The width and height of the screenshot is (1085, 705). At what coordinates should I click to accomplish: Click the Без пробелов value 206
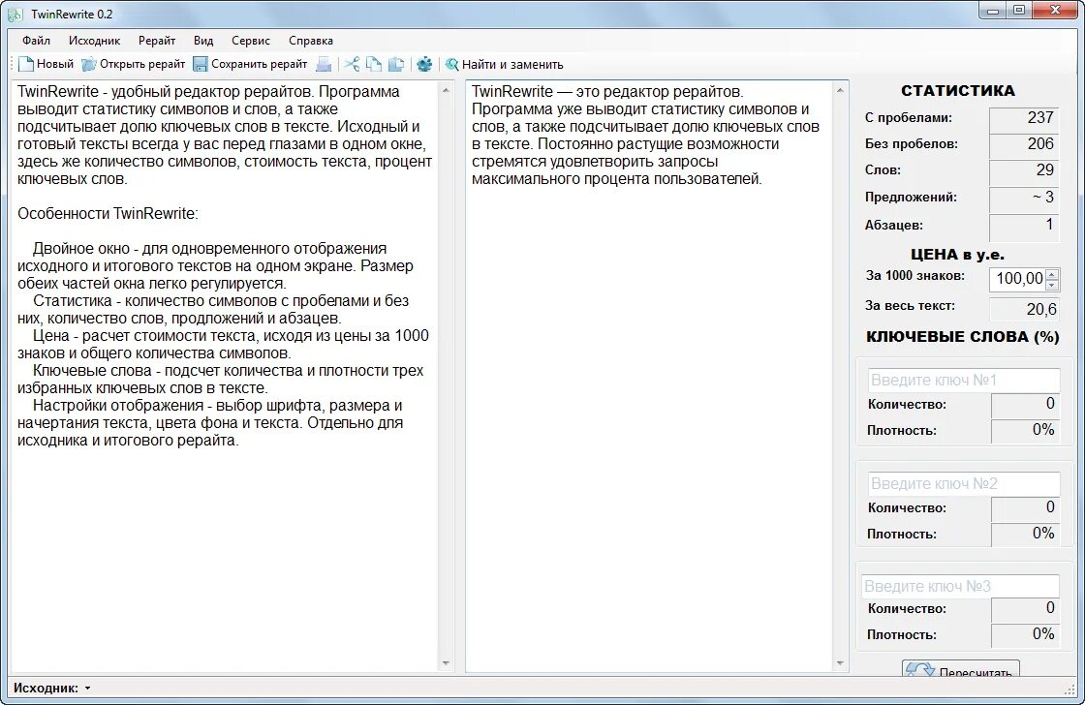pos(1023,144)
